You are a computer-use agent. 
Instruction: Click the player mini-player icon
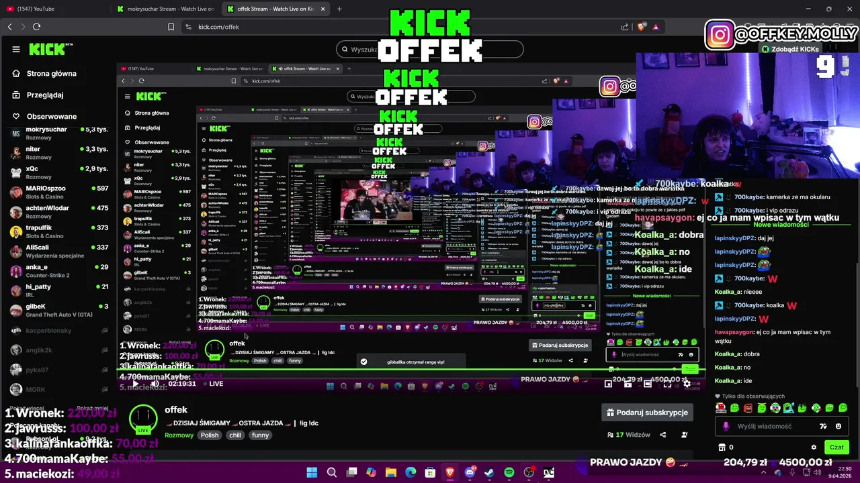point(609,384)
